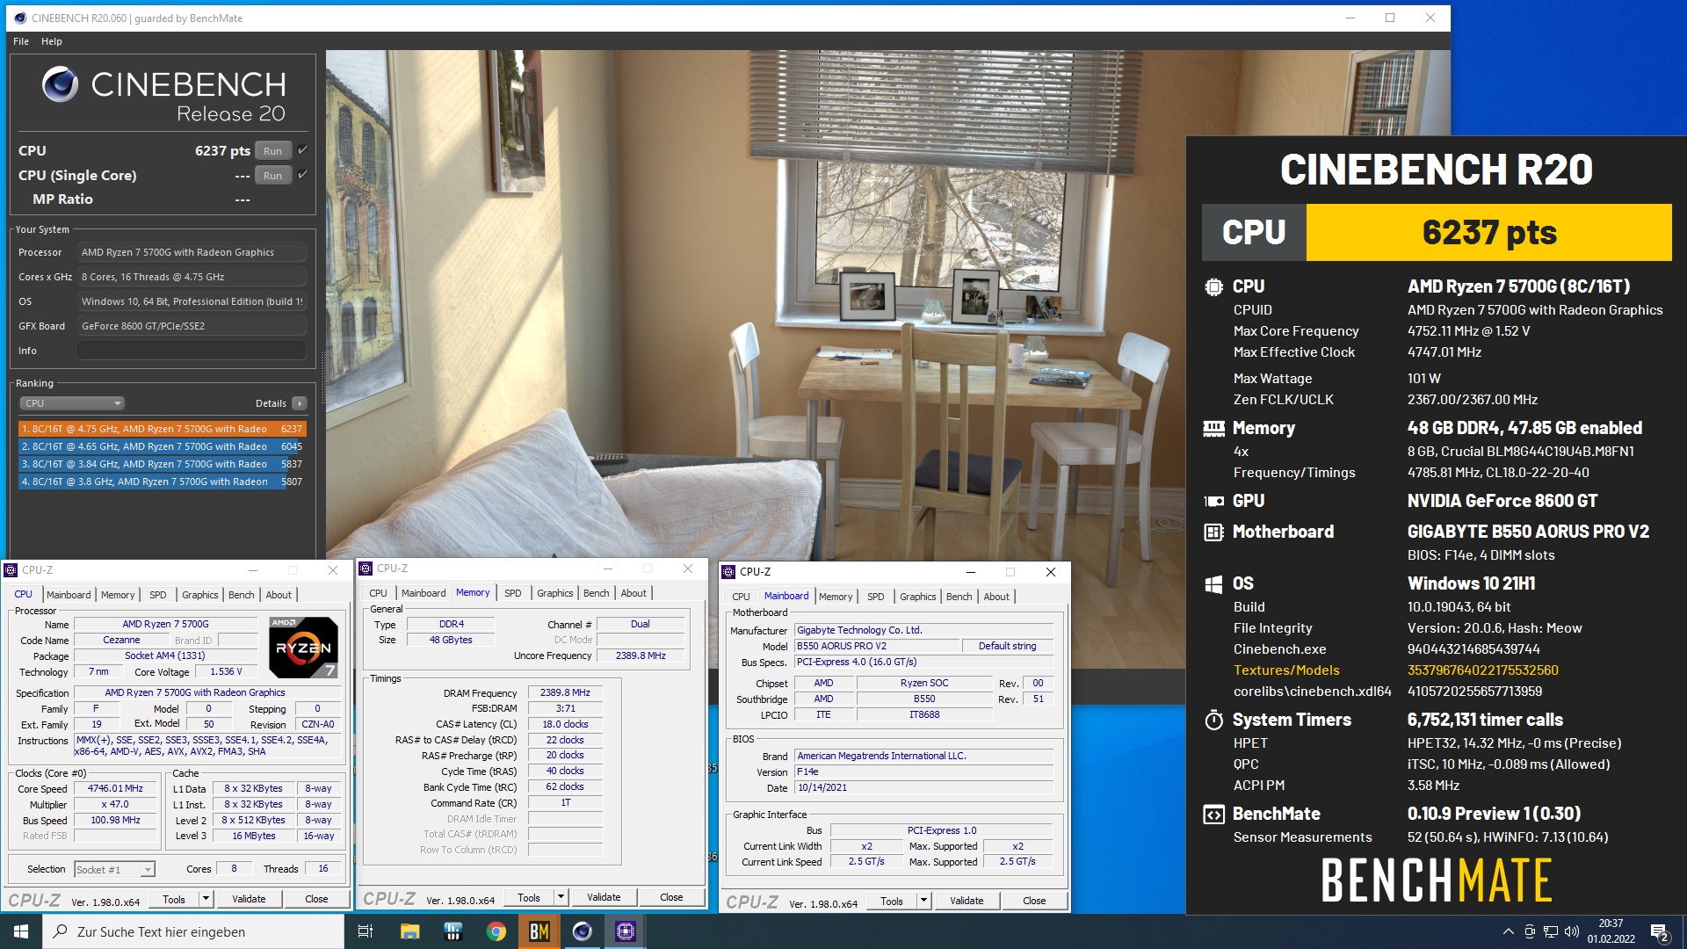Click the Windows OS icon in BenchMate panel

pos(1213,584)
